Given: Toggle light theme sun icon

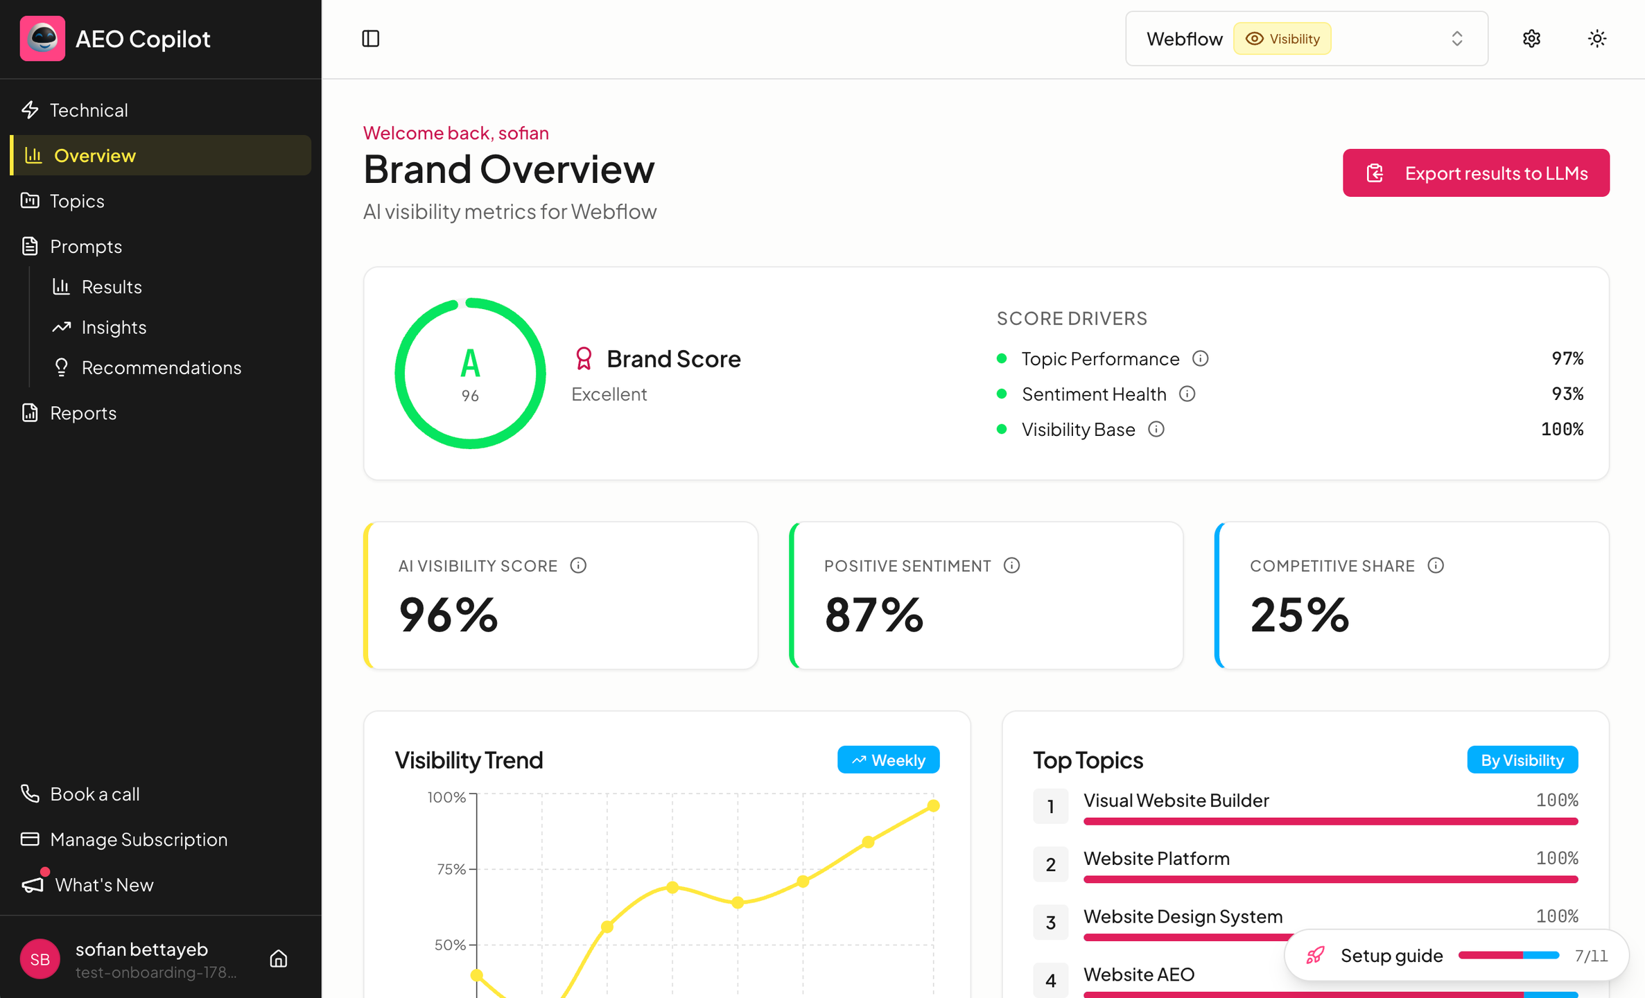Looking at the screenshot, I should [x=1597, y=39].
